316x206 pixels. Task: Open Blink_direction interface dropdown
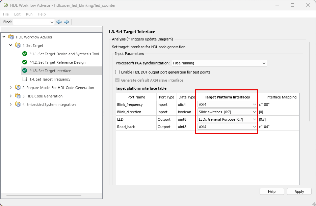point(227,112)
